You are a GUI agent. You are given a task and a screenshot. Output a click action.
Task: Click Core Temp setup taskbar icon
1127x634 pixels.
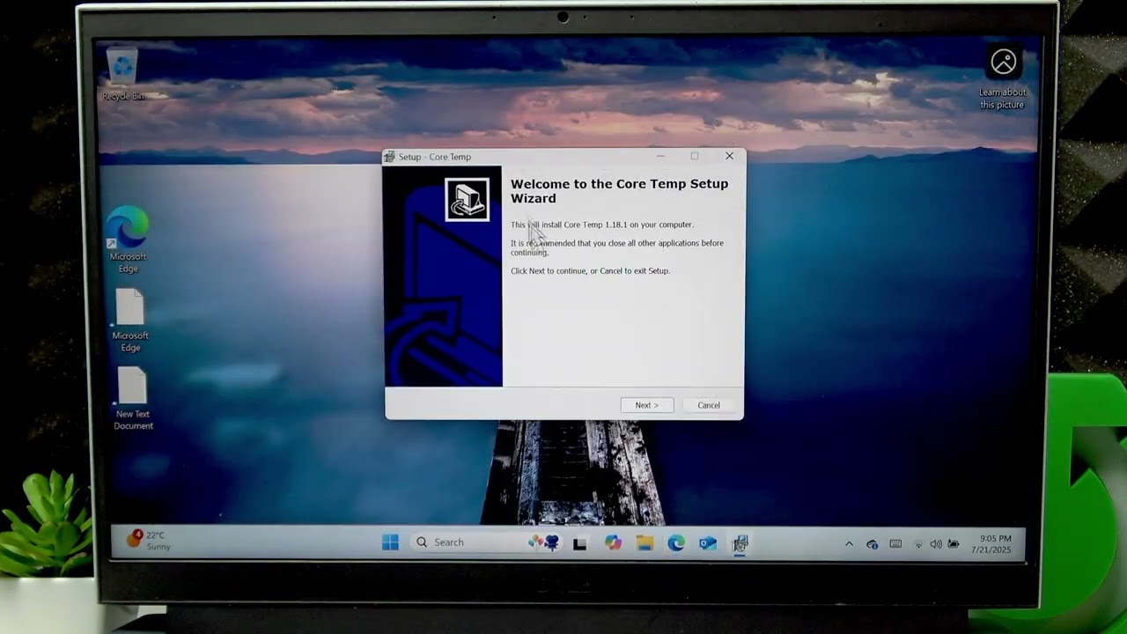coord(740,543)
